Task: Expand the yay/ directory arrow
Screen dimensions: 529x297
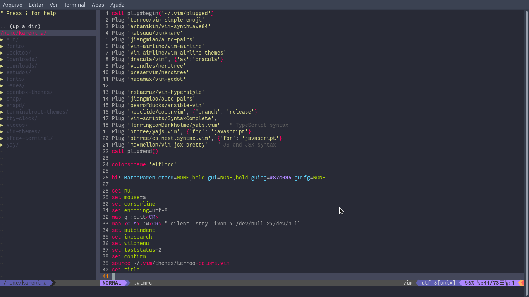Action: 2,145
